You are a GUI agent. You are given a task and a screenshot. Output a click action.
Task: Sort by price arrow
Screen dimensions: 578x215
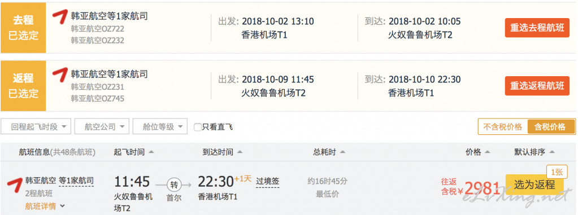tap(488, 152)
